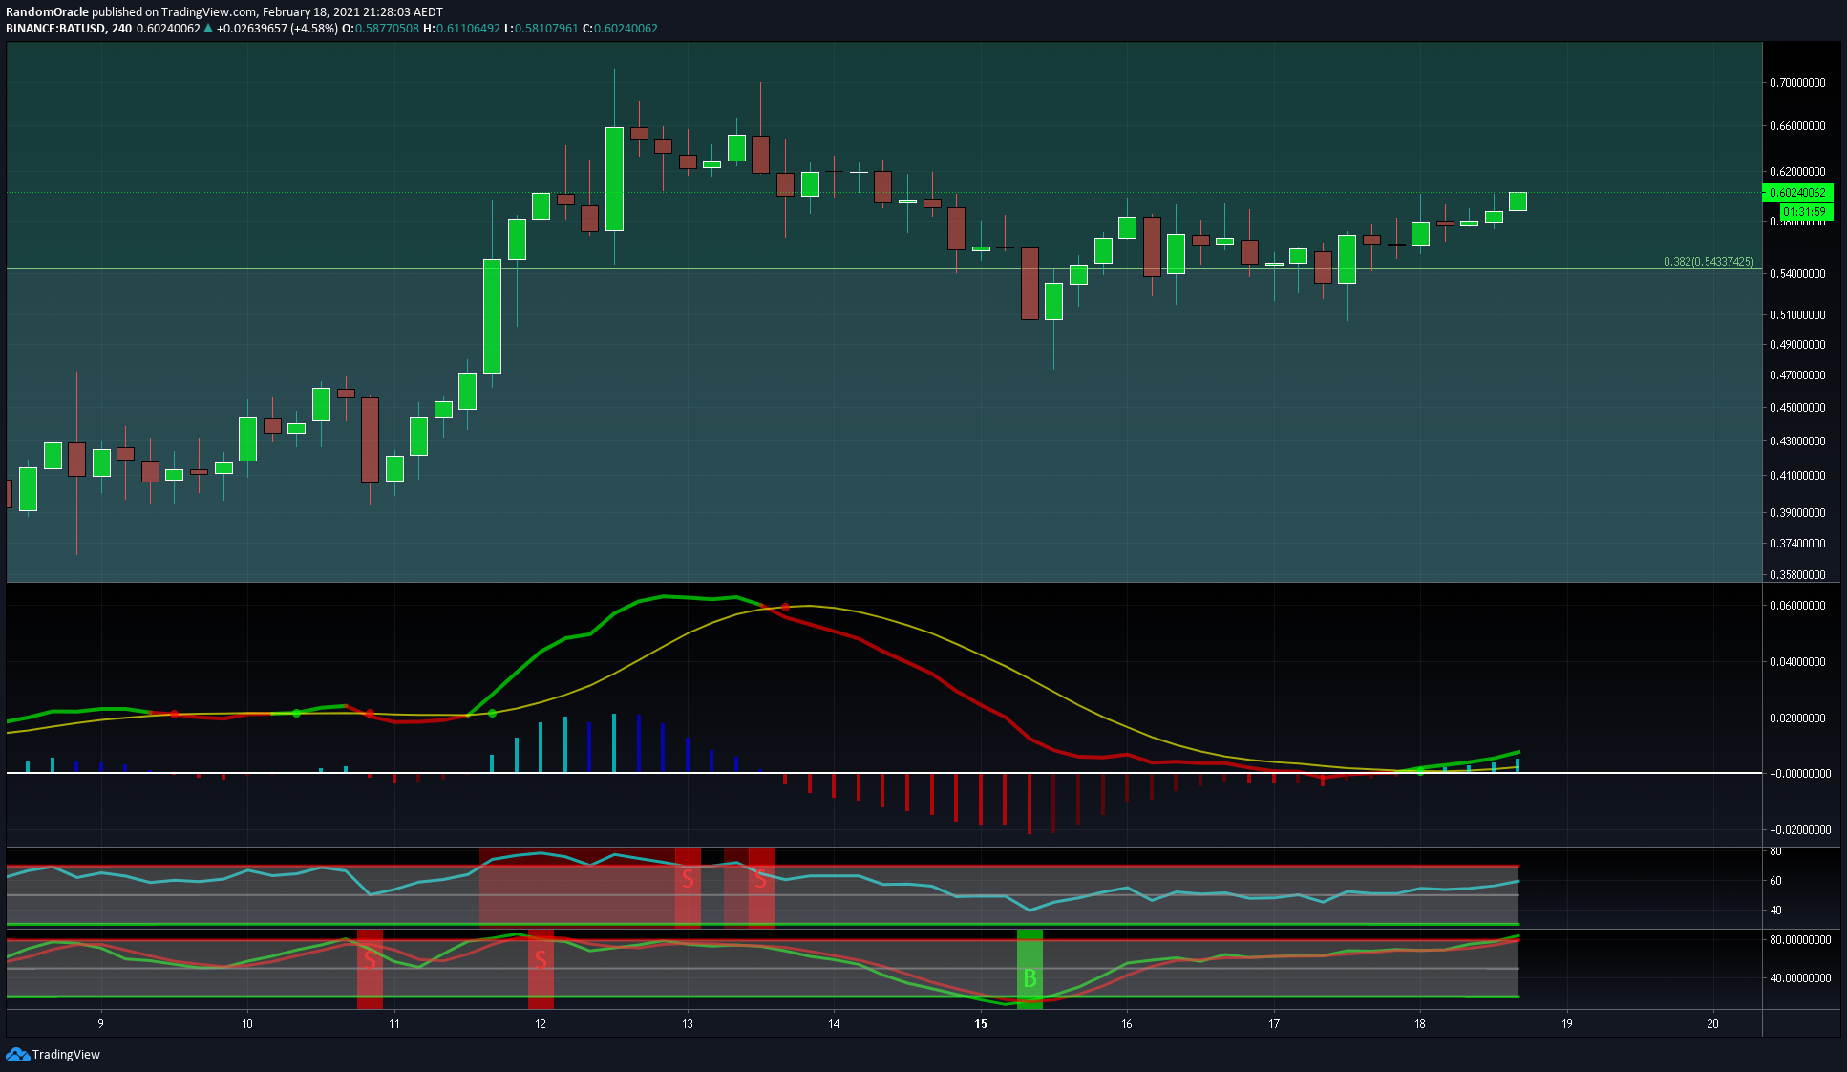Click the 0.04000000 MACD axis label
Image resolution: width=1847 pixels, height=1072 pixels.
click(x=1797, y=662)
